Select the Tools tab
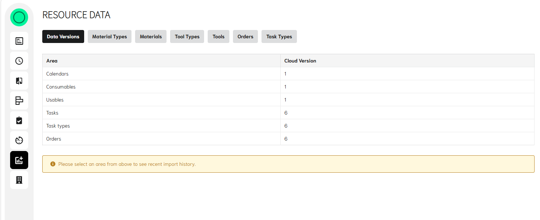540x220 pixels. (x=219, y=36)
